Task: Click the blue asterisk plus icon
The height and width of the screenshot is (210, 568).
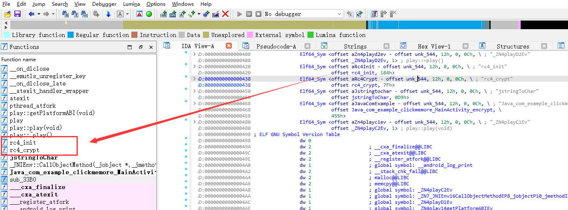Action: point(206,14)
